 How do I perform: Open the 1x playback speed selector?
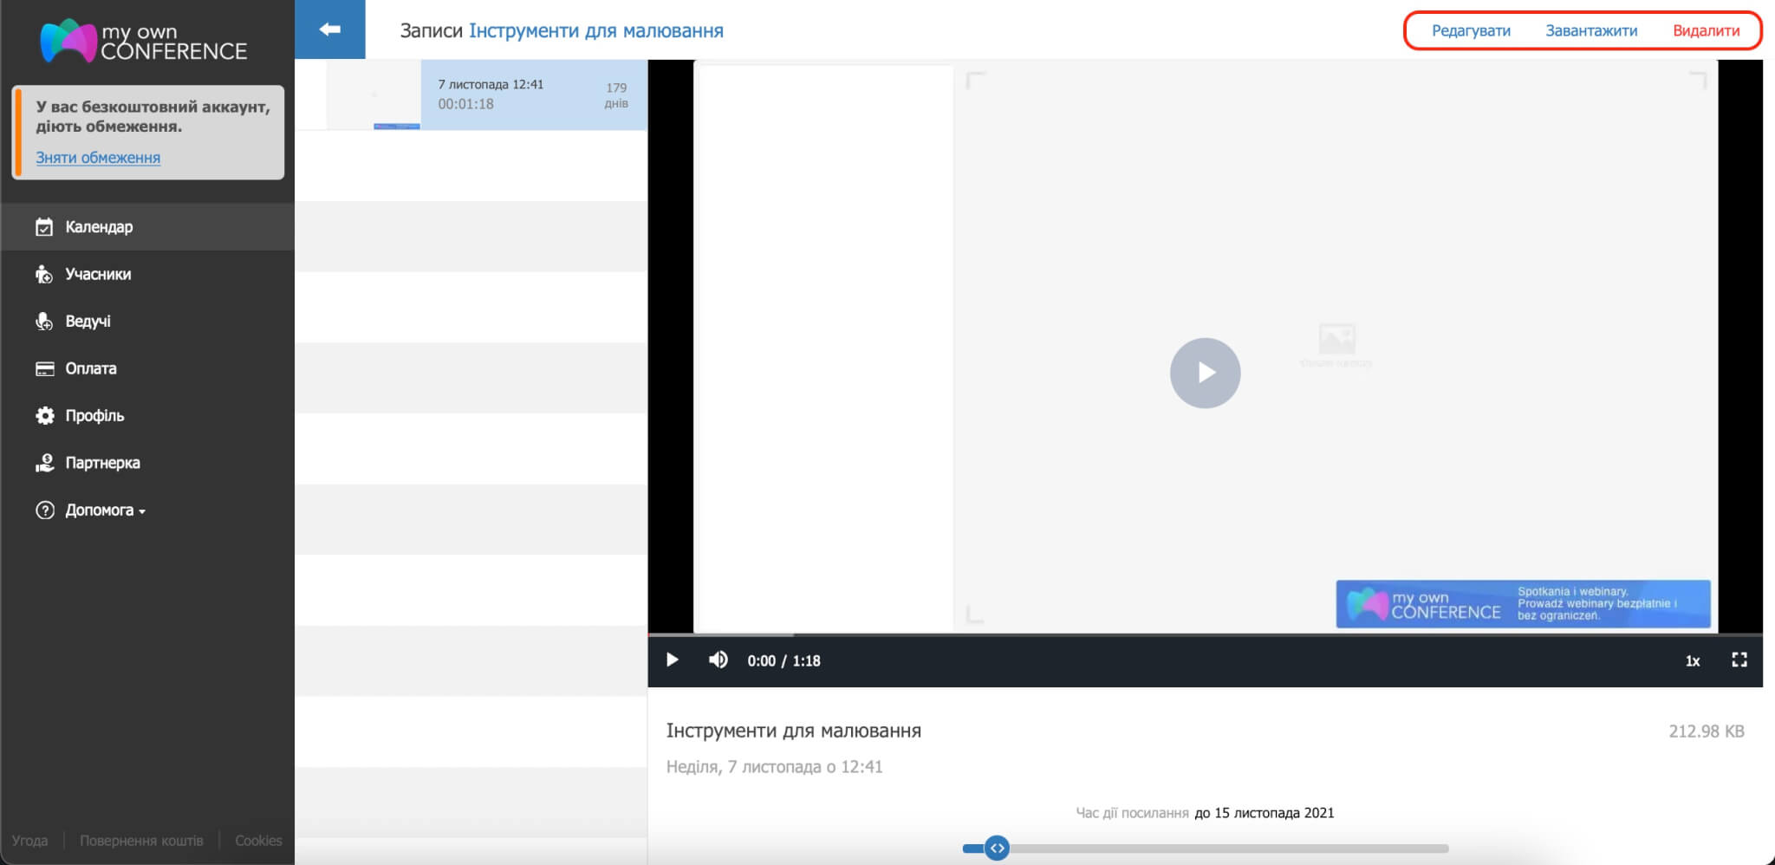click(x=1692, y=661)
